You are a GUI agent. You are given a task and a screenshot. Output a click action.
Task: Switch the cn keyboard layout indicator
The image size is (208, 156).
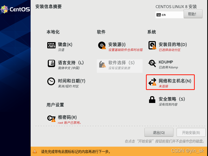(x=169, y=15)
